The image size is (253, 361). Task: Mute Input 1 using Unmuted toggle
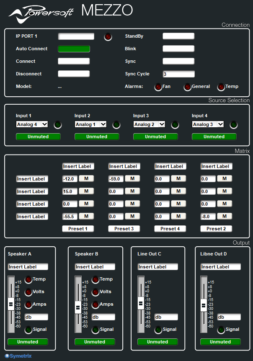tap(38, 137)
